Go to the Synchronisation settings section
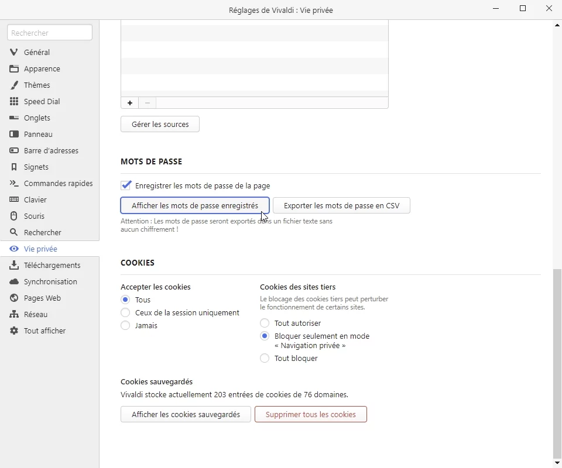The height and width of the screenshot is (468, 562). tap(50, 282)
